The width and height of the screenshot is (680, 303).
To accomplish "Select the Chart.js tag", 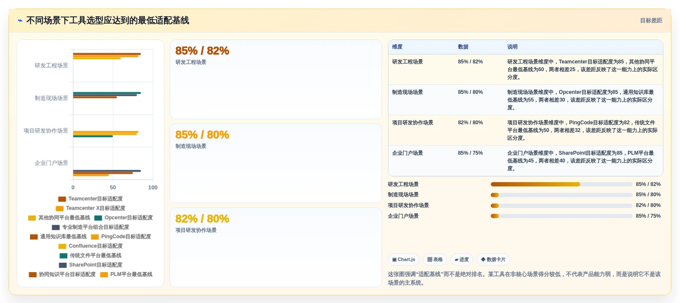I will [404, 260].
